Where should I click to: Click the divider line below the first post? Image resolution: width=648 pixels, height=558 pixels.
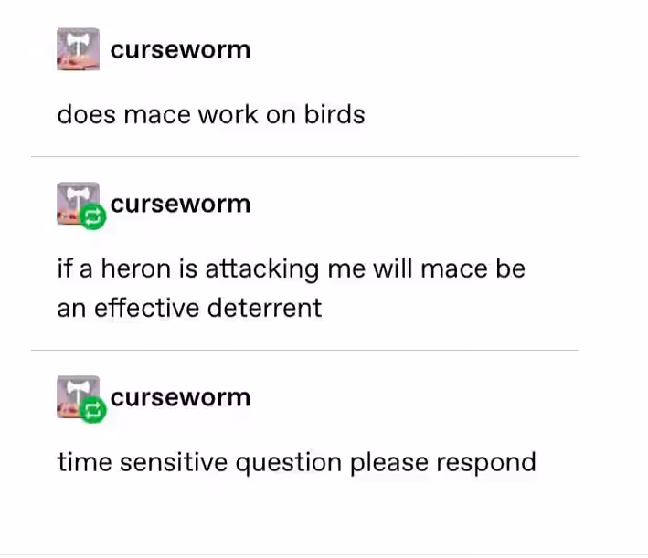pos(305,156)
